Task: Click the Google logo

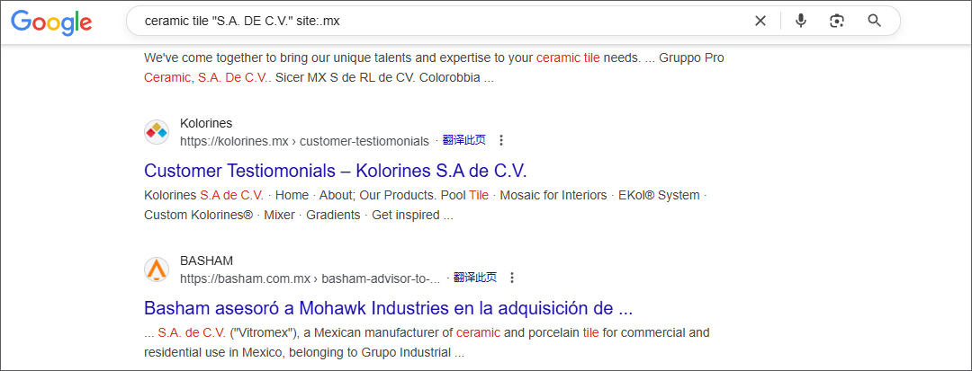Action: [51, 22]
